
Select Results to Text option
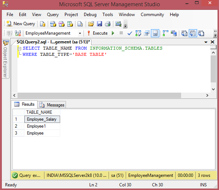[184, 33]
